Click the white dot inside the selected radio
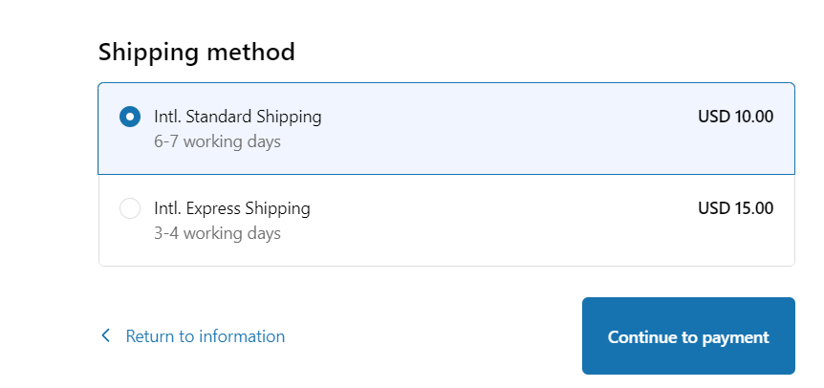 [x=130, y=117]
